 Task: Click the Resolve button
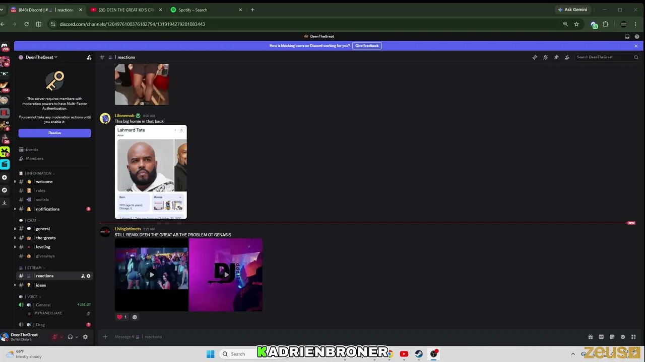(x=54, y=133)
